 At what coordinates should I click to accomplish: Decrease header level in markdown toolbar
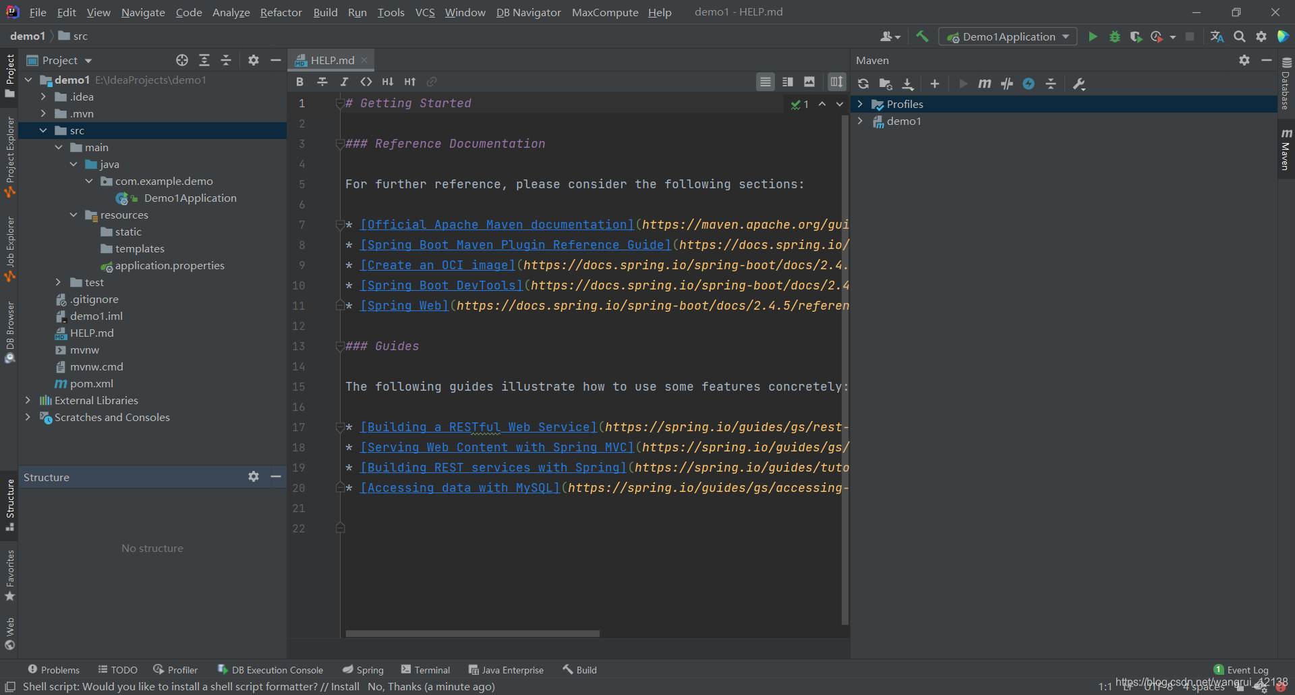point(388,82)
